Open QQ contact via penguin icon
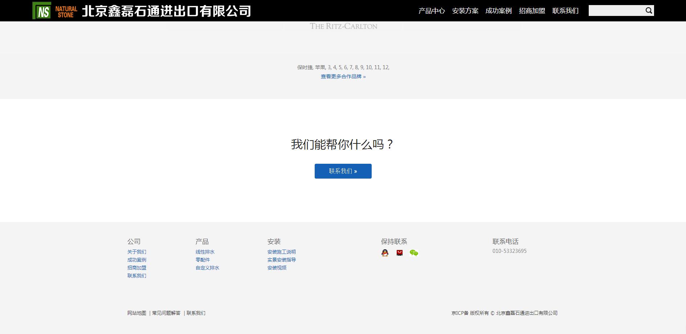The height and width of the screenshot is (334, 686). [x=385, y=253]
